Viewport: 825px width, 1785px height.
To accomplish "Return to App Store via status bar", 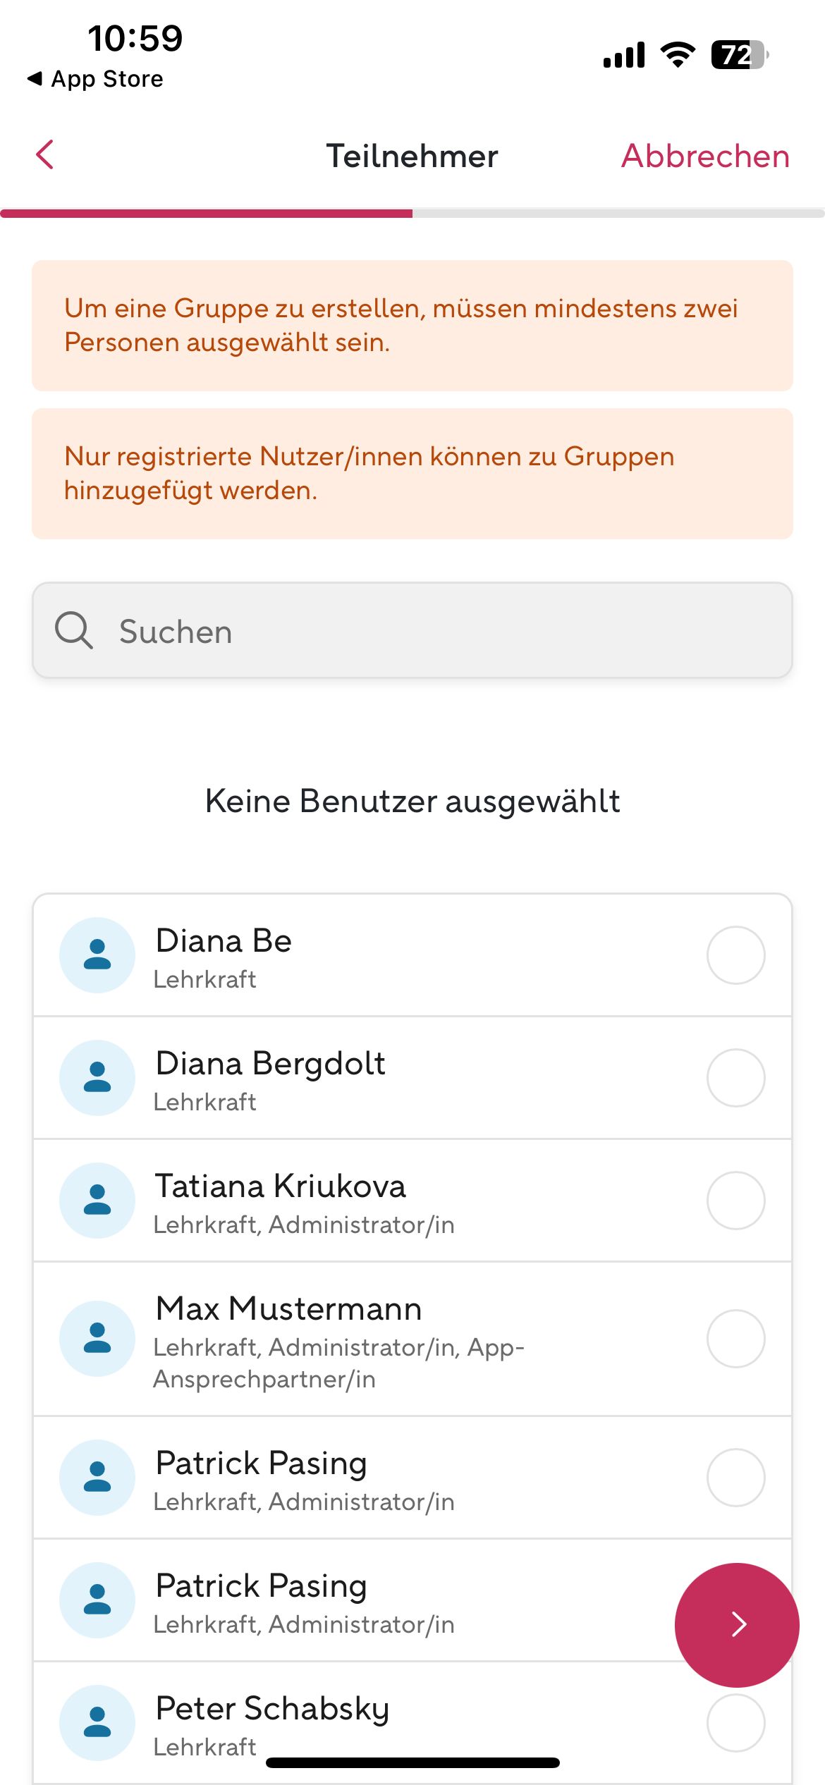I will coord(95,79).
